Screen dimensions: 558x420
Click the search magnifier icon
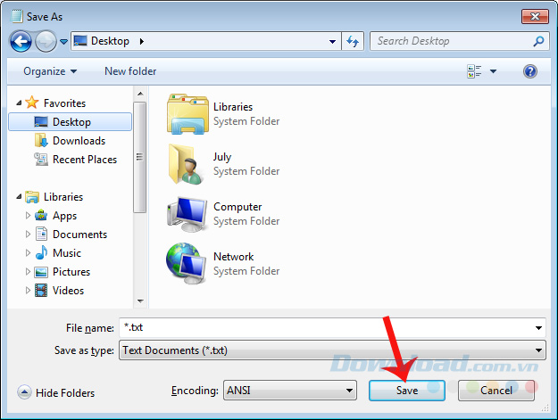tap(538, 41)
